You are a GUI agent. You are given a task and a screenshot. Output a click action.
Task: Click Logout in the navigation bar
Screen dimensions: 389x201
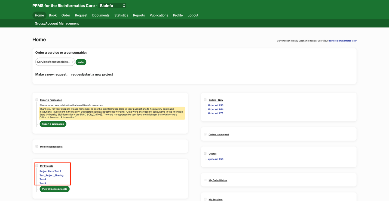pos(193,15)
